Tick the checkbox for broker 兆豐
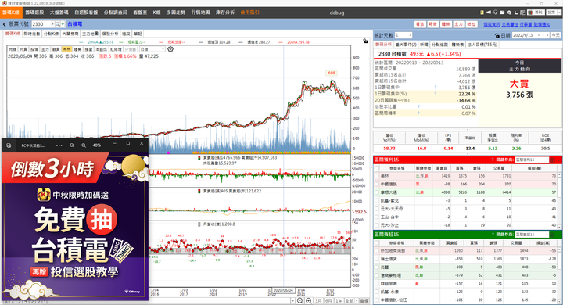 (x=377, y=267)
